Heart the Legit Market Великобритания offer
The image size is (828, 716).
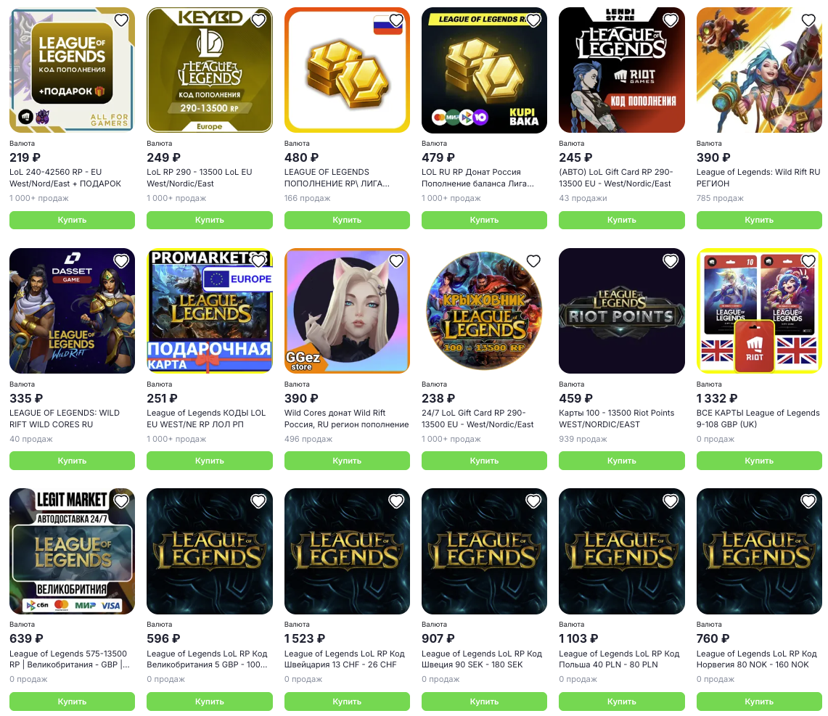pos(121,501)
